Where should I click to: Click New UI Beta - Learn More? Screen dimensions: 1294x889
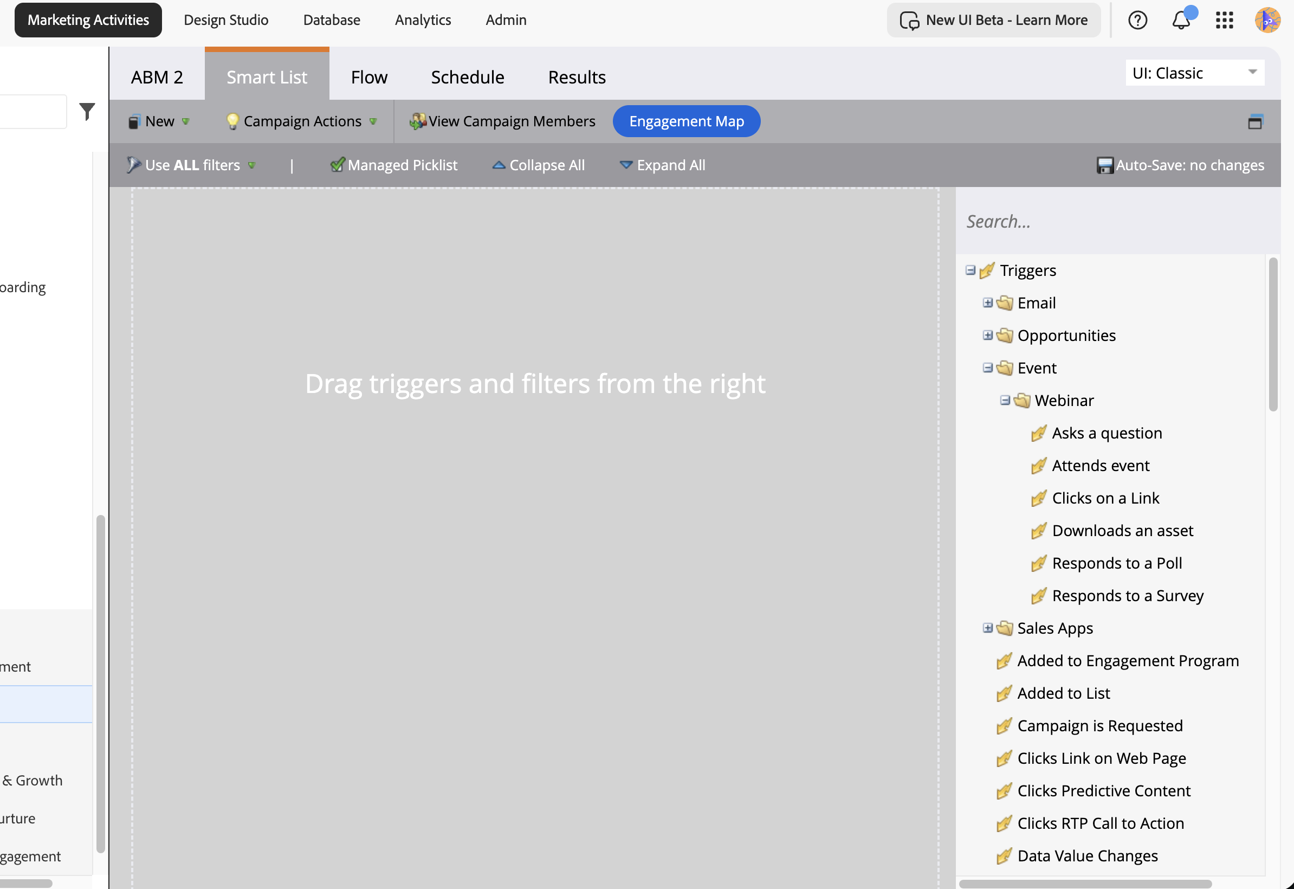(994, 20)
